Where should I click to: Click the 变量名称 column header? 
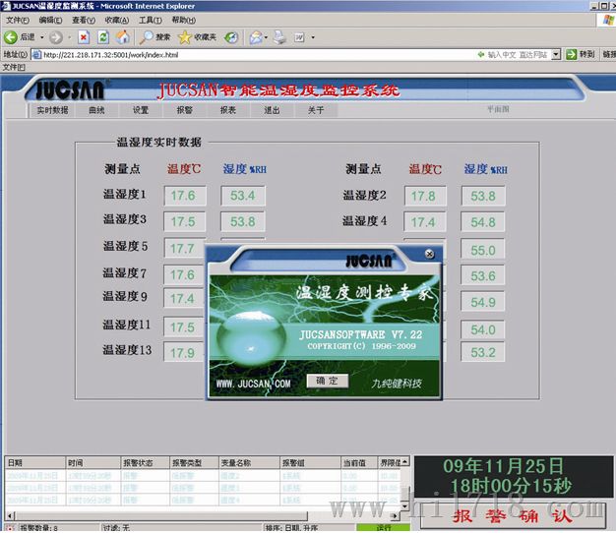pos(249,463)
